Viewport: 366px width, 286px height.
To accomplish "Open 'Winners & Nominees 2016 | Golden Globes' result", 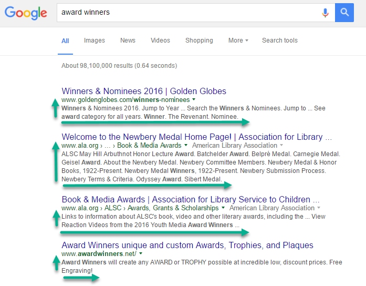I will tap(144, 91).
